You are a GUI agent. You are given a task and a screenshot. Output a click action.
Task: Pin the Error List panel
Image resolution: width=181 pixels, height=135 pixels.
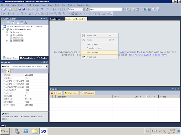click(x=176, y=89)
